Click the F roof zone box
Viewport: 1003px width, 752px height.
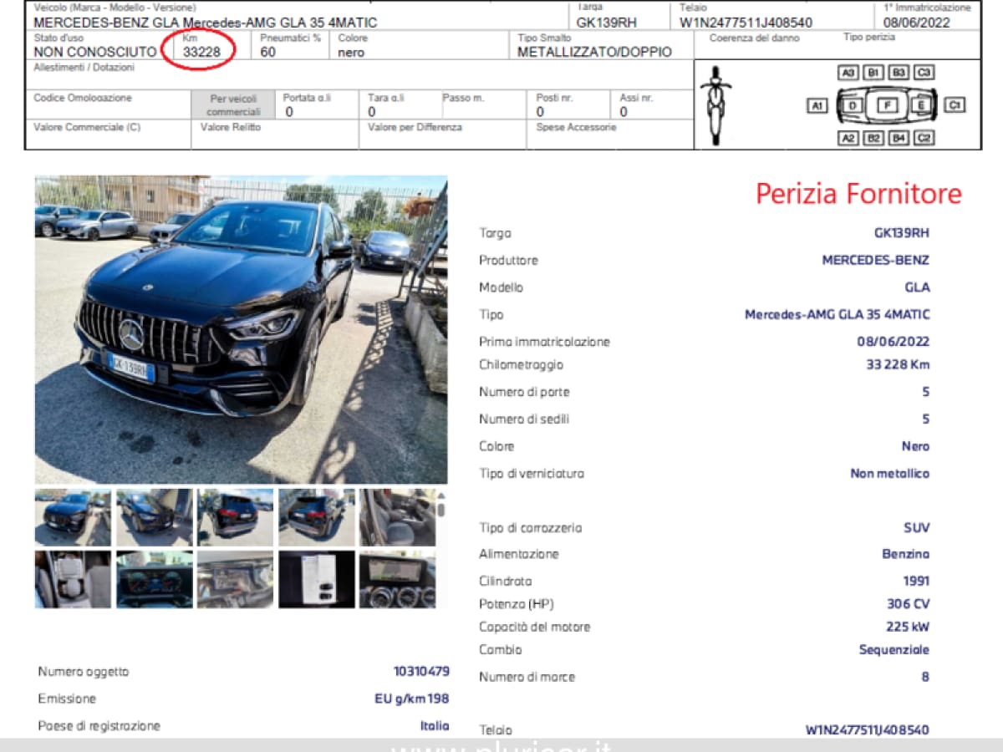pos(887,105)
